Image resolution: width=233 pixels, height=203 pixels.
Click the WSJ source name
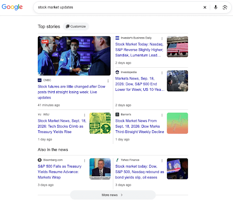tap(46, 114)
